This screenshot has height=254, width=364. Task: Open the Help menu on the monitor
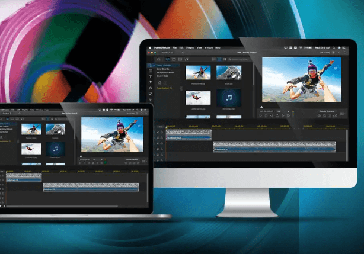[218, 48]
